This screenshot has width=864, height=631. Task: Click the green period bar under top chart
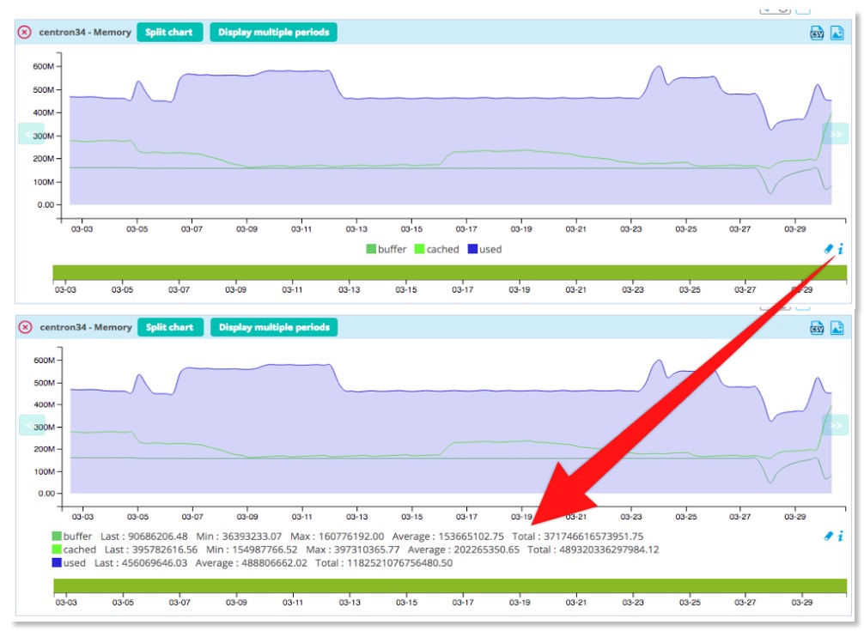449,272
